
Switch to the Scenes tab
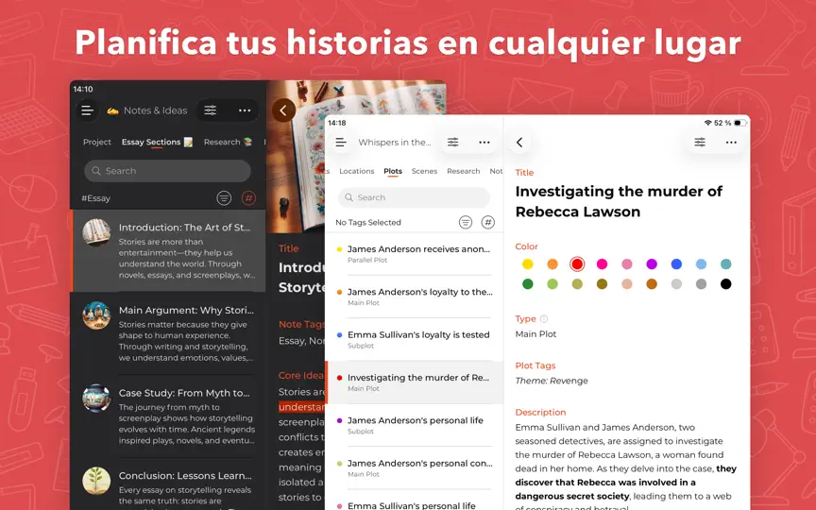coord(424,171)
